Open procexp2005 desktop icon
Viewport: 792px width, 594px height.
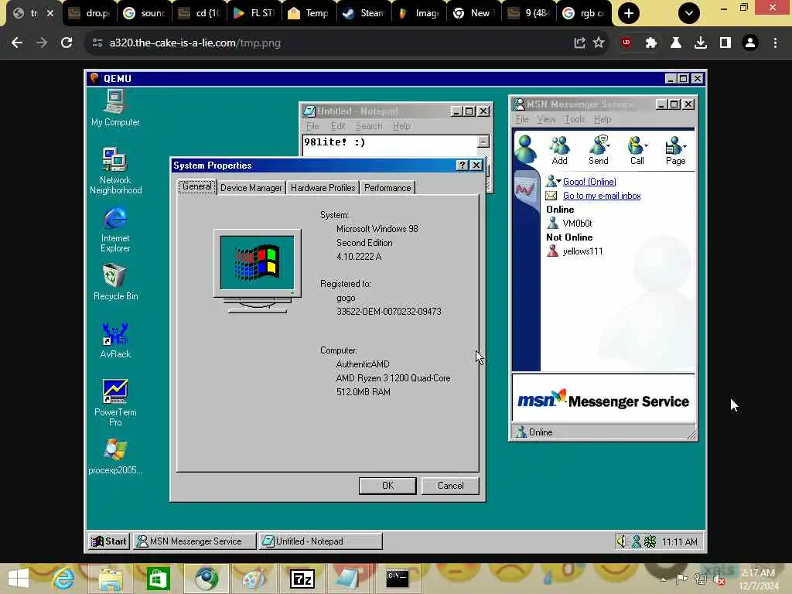click(115, 456)
